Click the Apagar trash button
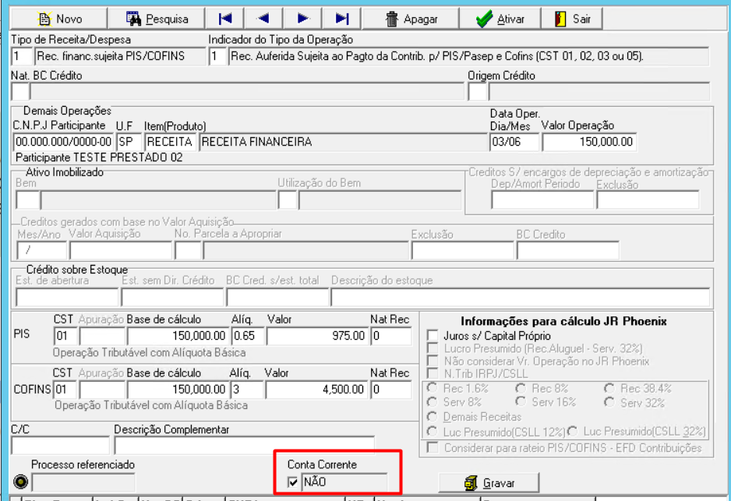Viewport: 731px width, 501px height. 411,19
